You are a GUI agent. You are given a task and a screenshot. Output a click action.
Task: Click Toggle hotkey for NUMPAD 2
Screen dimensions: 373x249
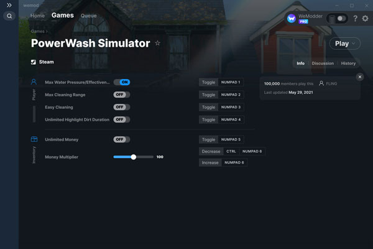208,95
